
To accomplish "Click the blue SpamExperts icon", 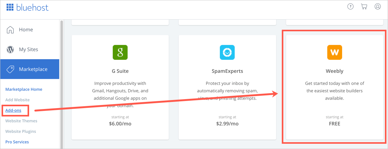I will pyautogui.click(x=227, y=52).
